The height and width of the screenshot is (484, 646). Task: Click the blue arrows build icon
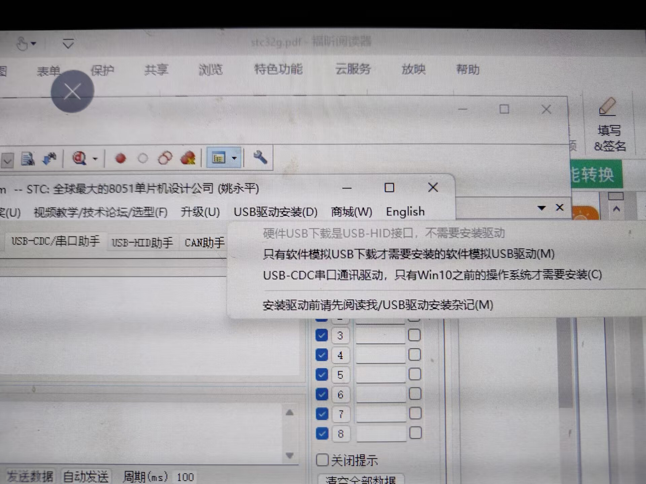[x=49, y=159]
